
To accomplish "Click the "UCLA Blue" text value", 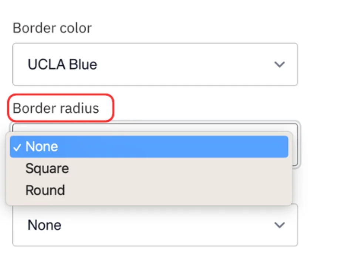I will 62,64.
